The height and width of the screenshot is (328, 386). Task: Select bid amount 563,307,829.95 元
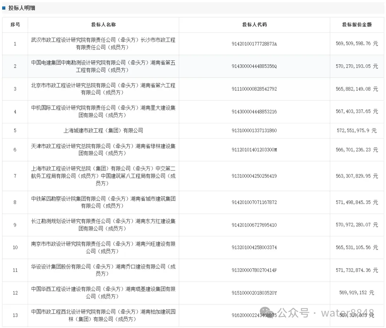click(357, 176)
